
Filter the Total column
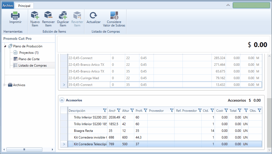click(240, 110)
